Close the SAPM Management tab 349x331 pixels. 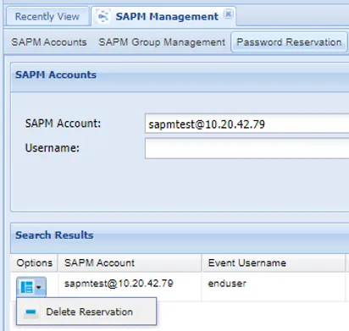228,14
